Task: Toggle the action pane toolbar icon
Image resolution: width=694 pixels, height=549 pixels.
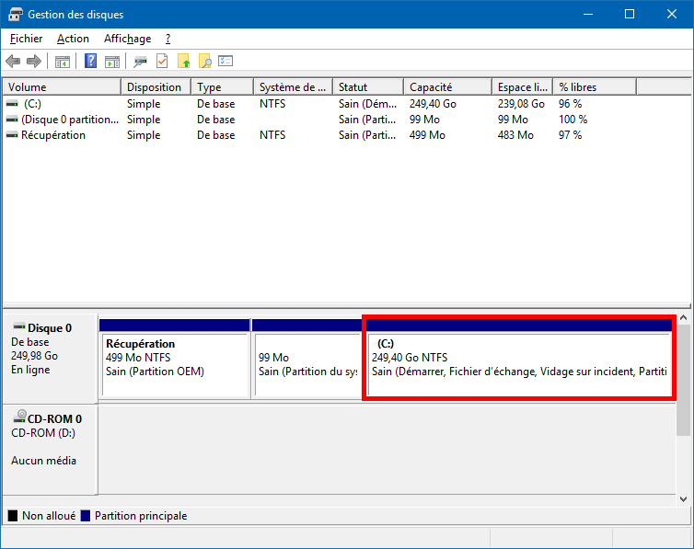Action: pyautogui.click(x=112, y=62)
